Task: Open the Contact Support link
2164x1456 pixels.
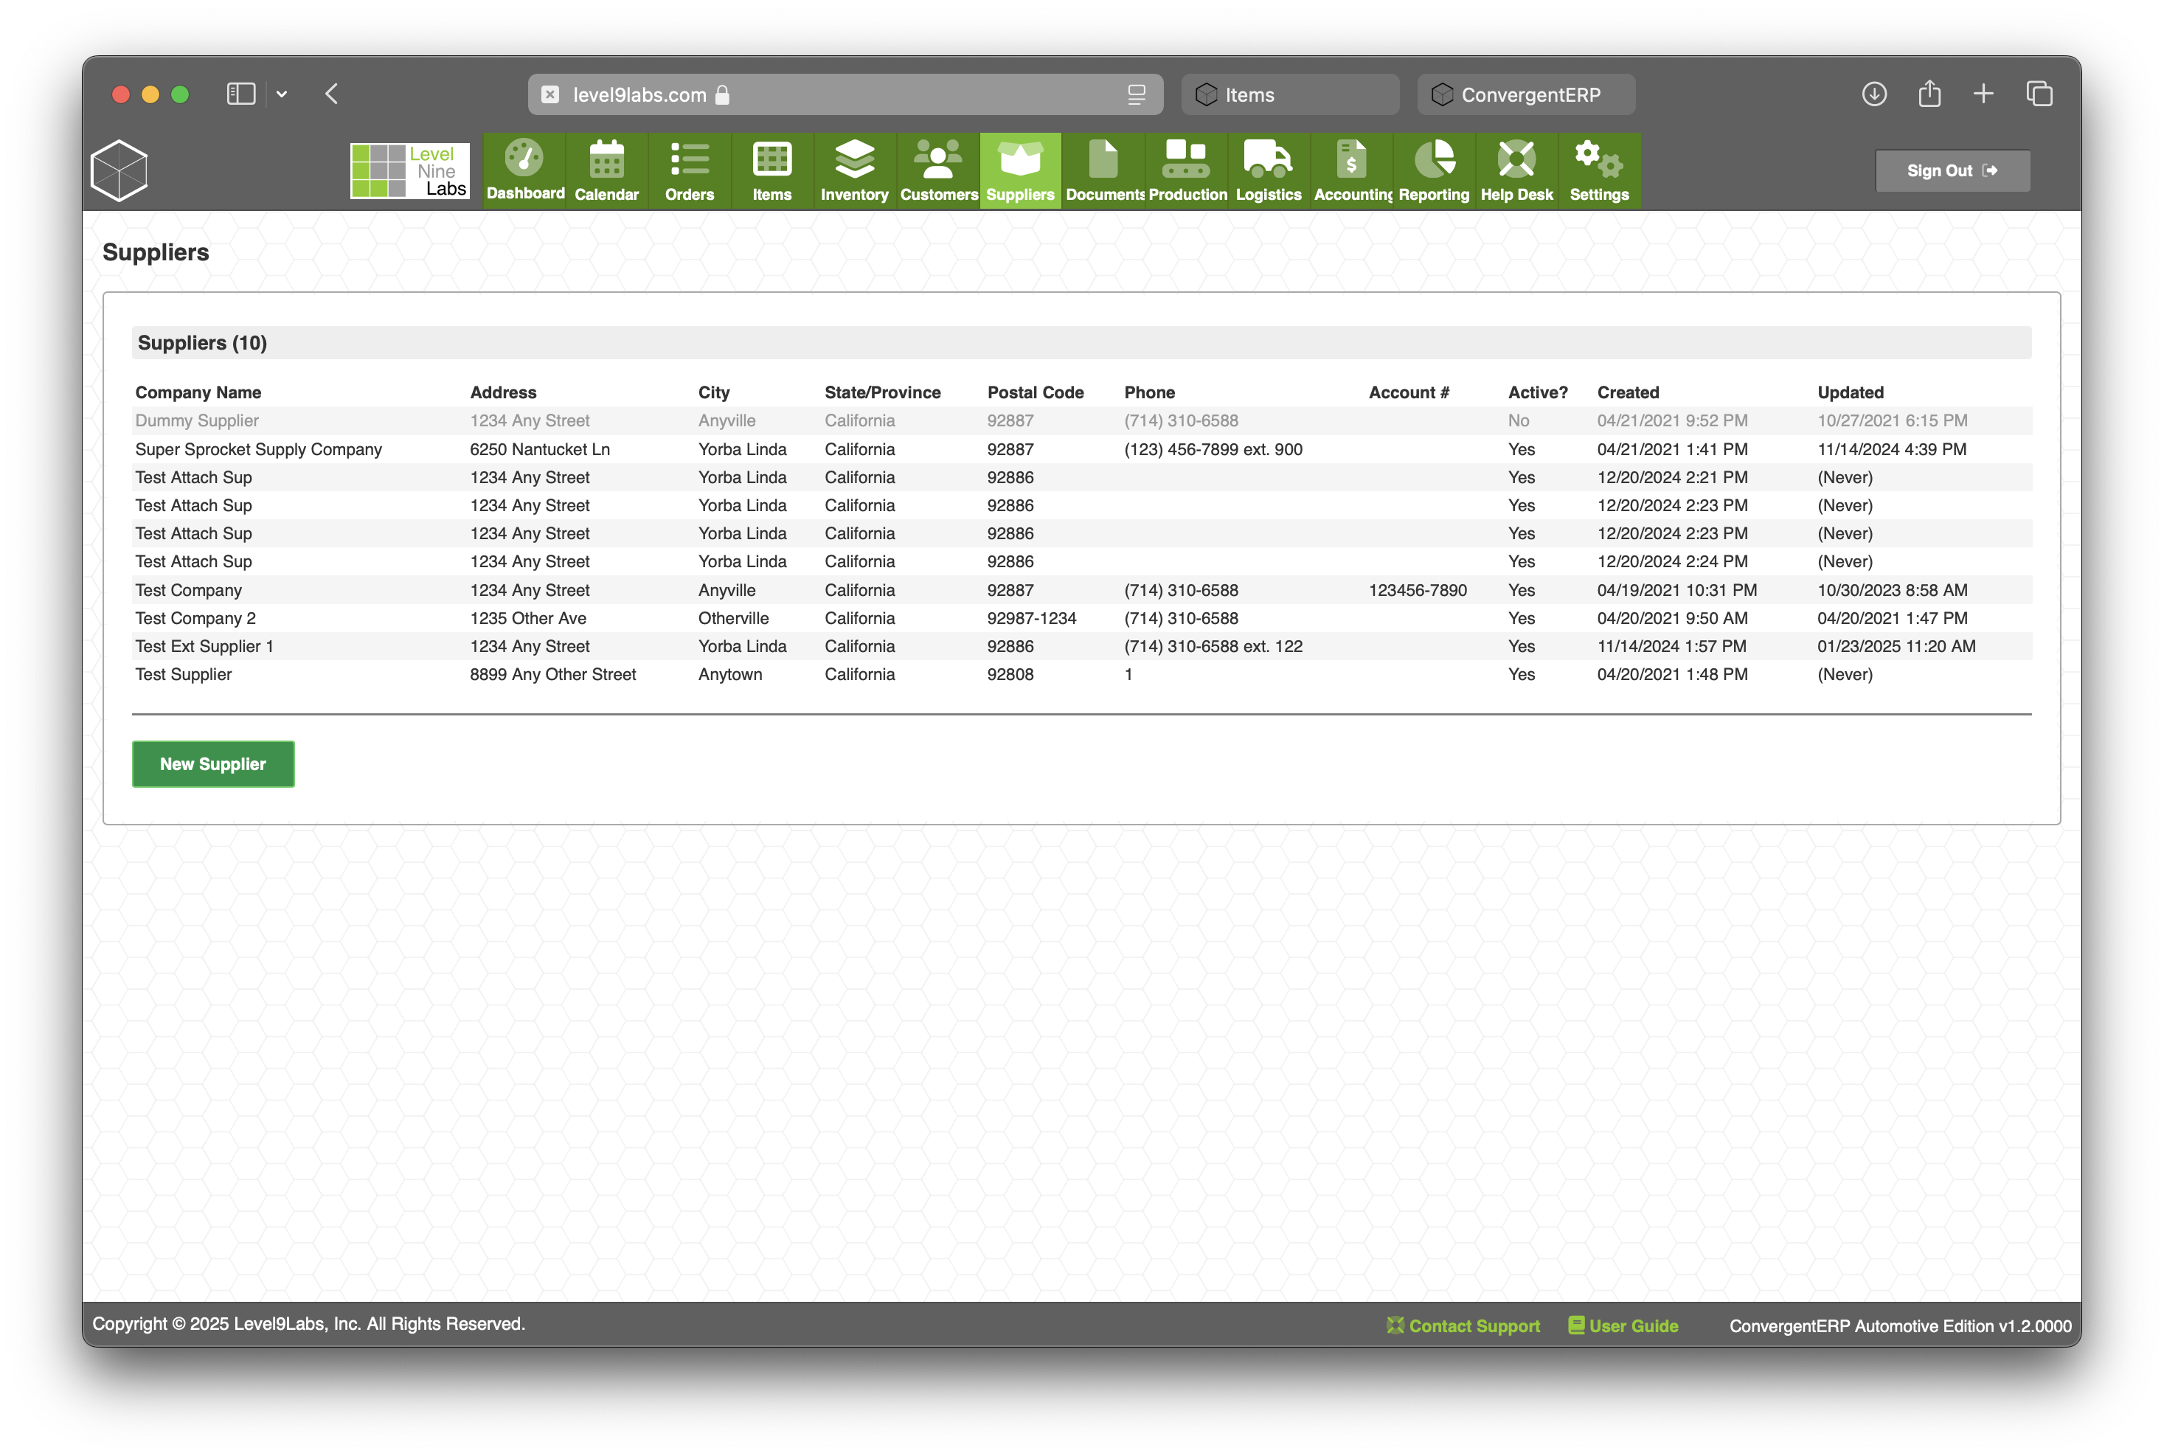Action: (1463, 1326)
